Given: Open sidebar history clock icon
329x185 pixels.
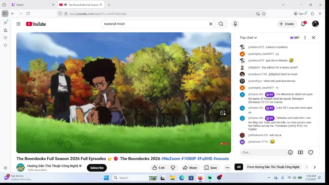Looking at the screenshot, I should click(x=5, y=38).
